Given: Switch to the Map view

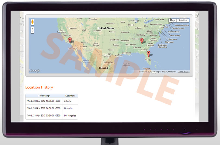Looking at the screenshot, I should point(172,21).
